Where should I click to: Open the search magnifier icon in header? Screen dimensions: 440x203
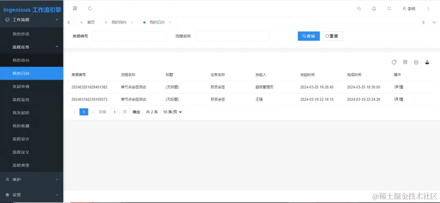click(x=359, y=9)
